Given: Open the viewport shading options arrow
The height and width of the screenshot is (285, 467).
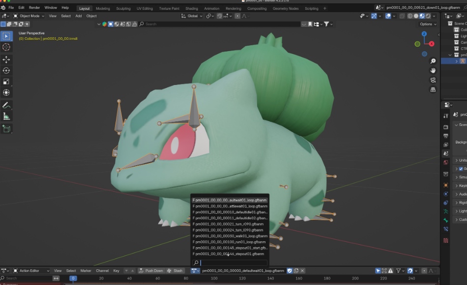Looking at the screenshot, I should [434, 16].
